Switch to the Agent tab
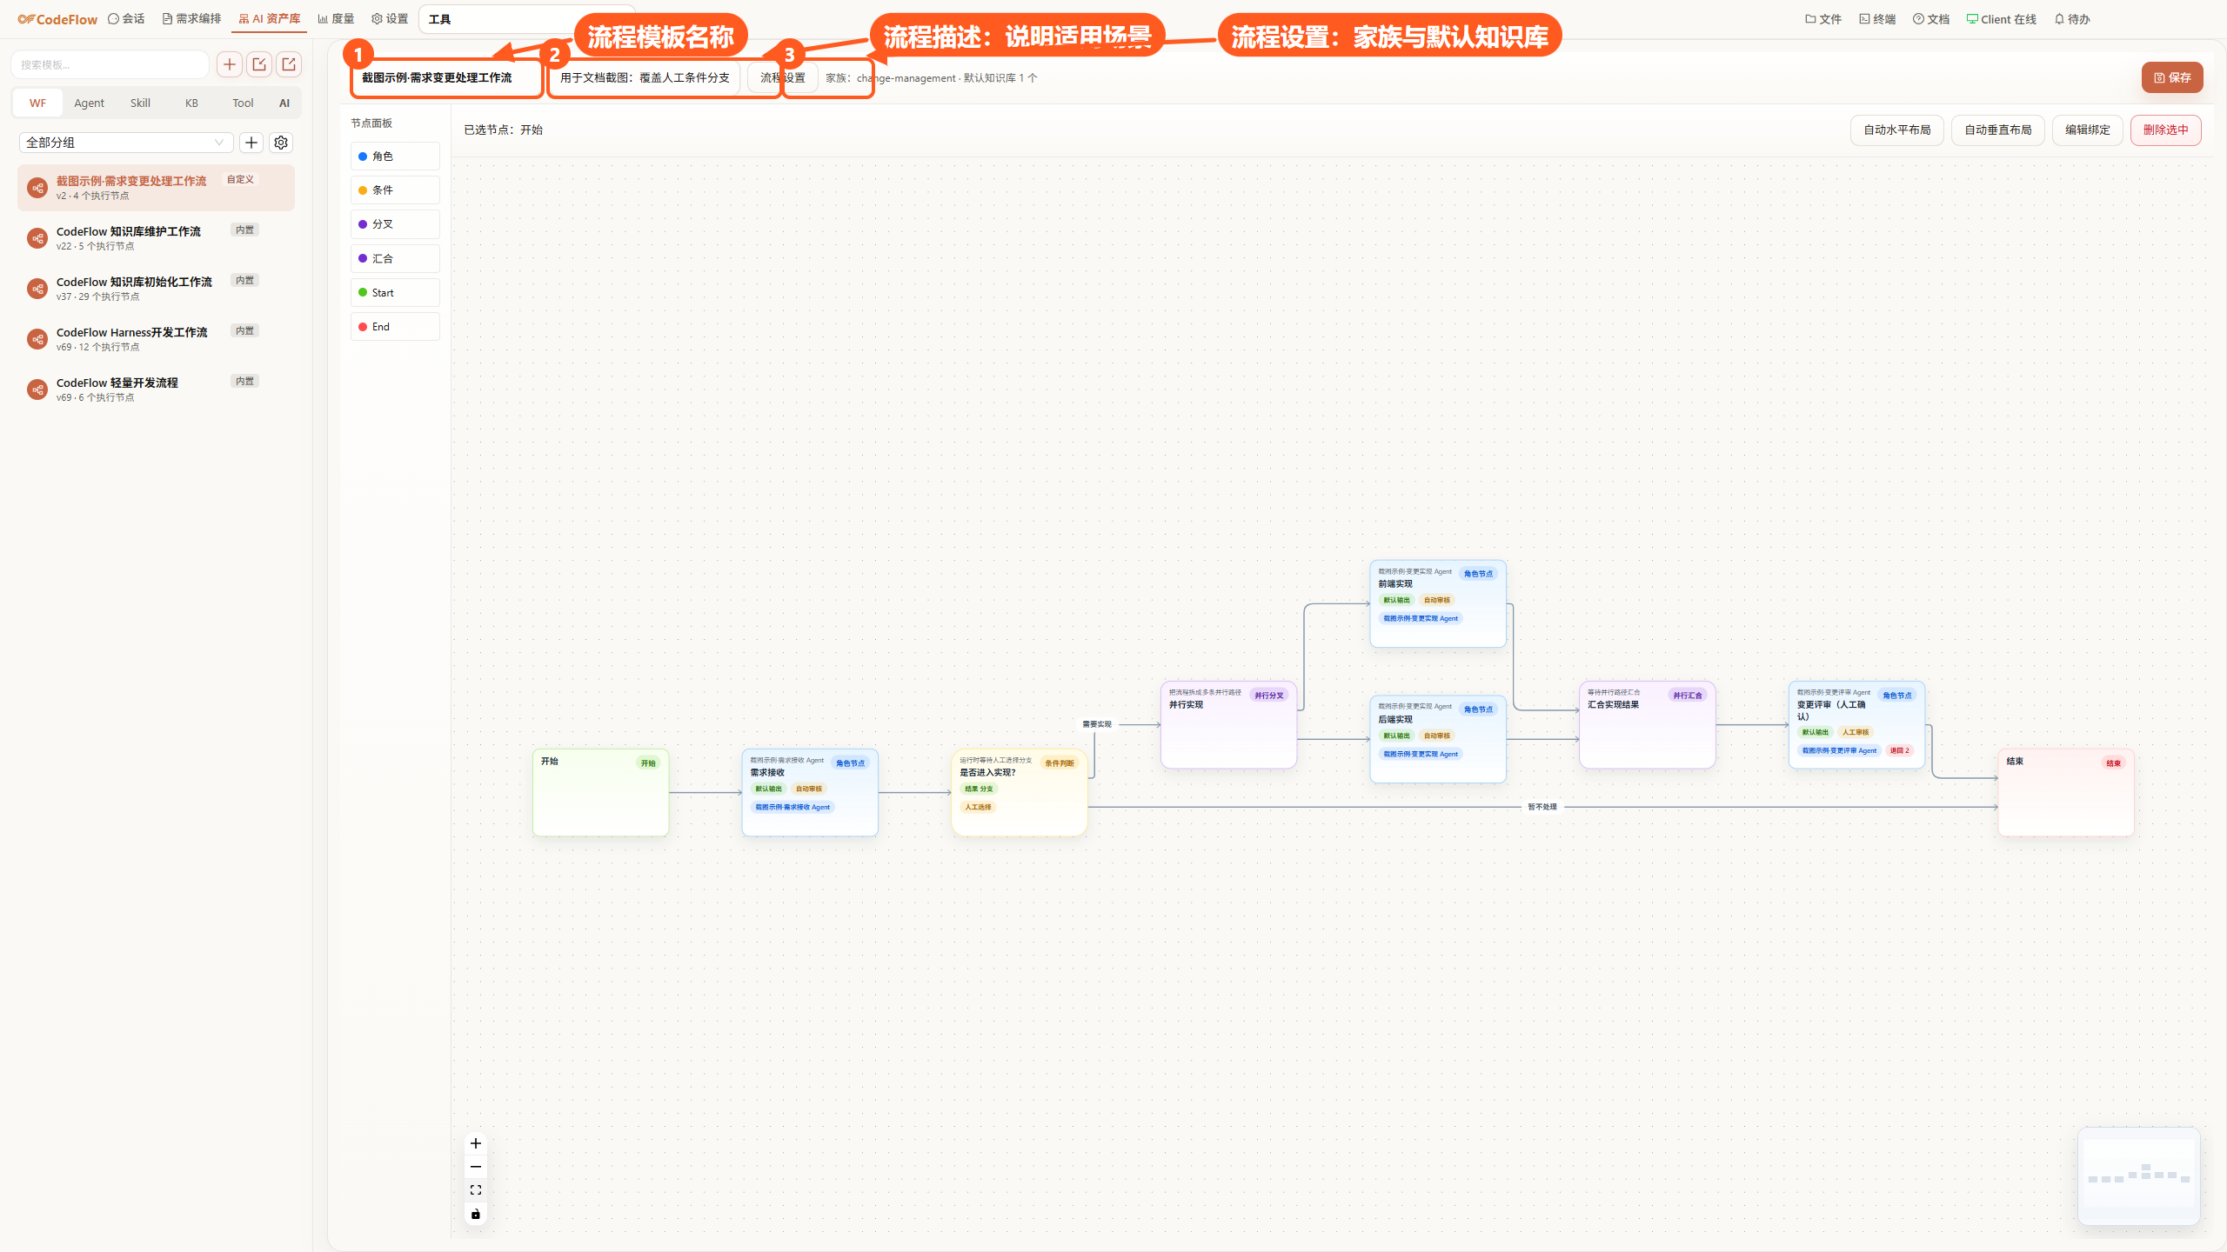The image size is (2227, 1252). click(x=89, y=103)
